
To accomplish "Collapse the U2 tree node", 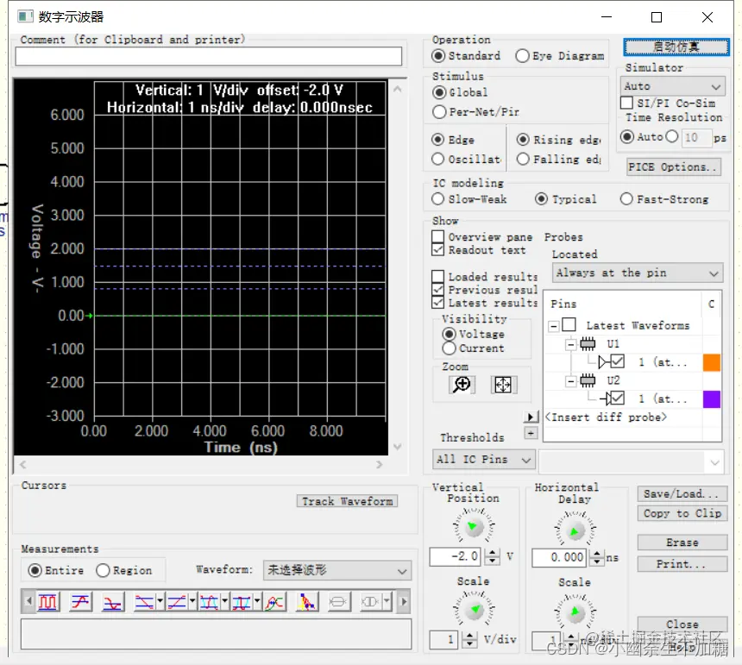I will pos(570,380).
